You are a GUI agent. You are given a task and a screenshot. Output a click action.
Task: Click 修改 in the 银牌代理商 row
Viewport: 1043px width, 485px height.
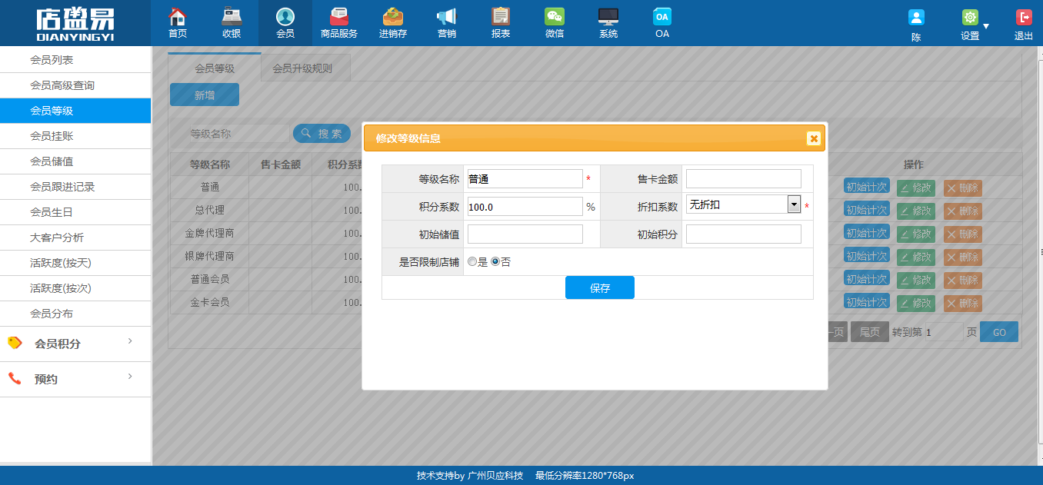pyautogui.click(x=916, y=257)
